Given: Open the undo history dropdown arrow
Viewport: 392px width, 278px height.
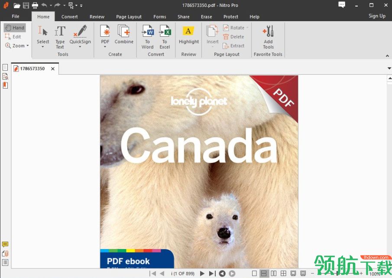Looking at the screenshot, I should pyautogui.click(x=51, y=5).
